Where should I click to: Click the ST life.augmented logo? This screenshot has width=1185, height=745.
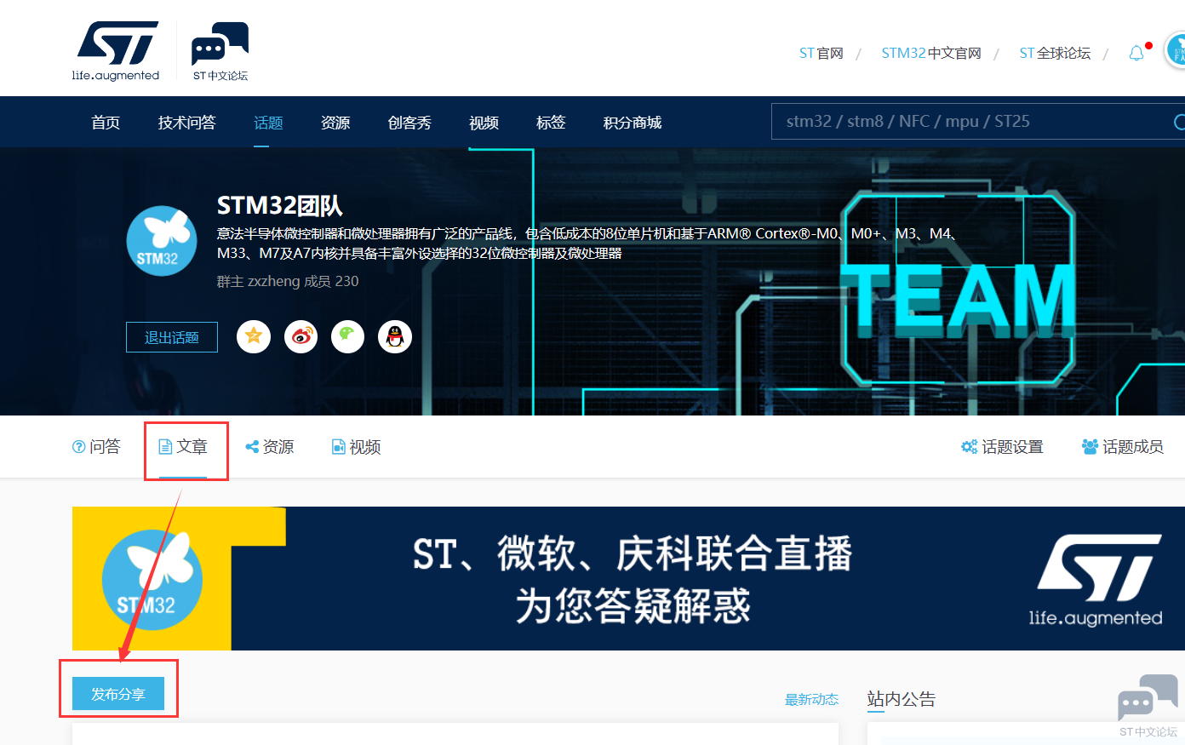(116, 51)
